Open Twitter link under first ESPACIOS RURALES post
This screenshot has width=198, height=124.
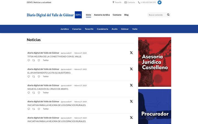46,109
